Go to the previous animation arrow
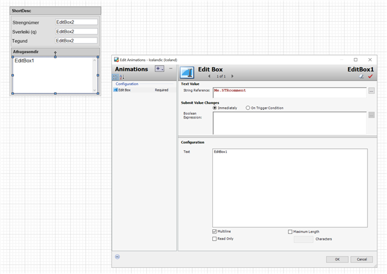Viewport: 387px width, 274px height. point(209,76)
